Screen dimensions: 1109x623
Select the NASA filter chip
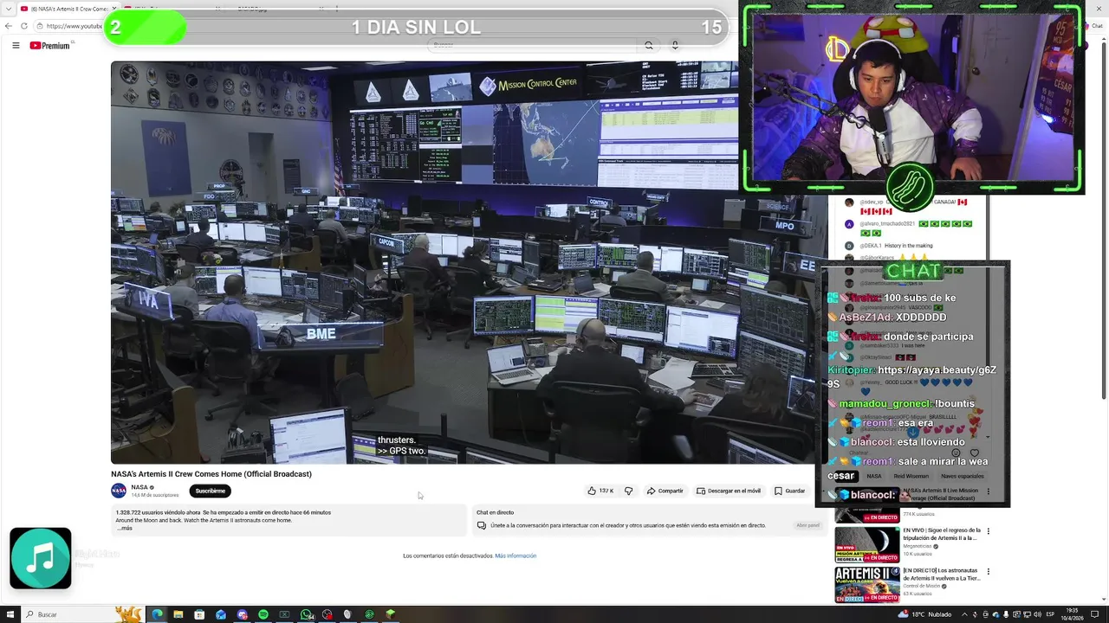tap(874, 476)
